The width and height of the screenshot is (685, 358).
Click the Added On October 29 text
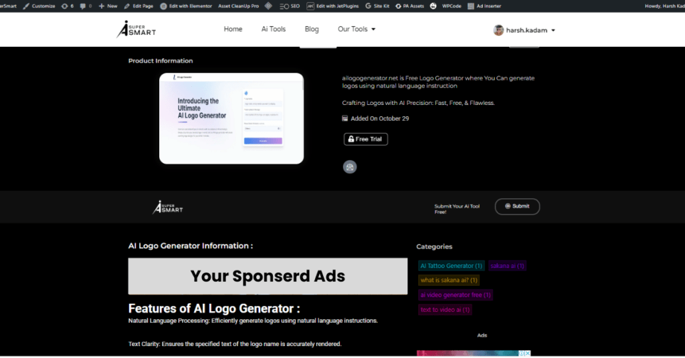(380, 118)
